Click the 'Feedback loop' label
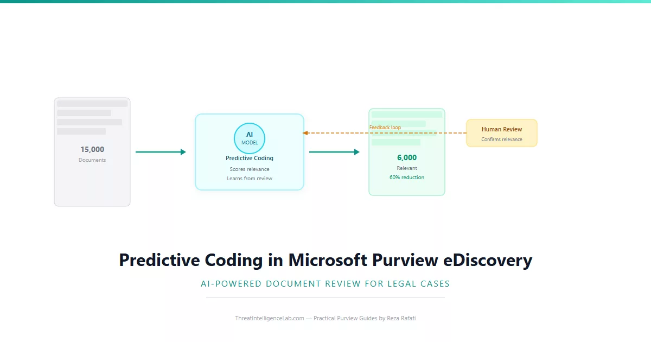Image resolution: width=651 pixels, height=342 pixels. (x=385, y=128)
